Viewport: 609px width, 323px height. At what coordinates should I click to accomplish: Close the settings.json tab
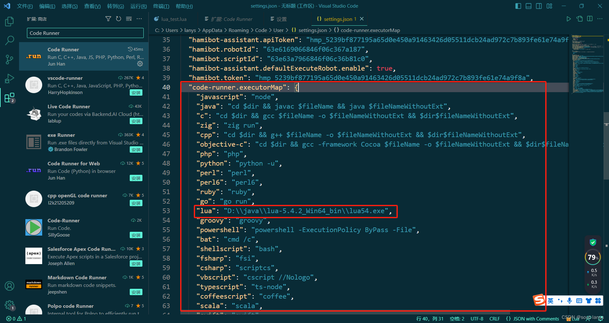[362, 19]
